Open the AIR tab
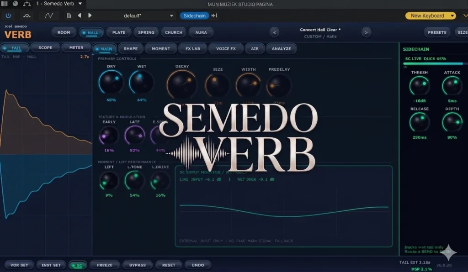The width and height of the screenshot is (468, 272). pos(255,48)
